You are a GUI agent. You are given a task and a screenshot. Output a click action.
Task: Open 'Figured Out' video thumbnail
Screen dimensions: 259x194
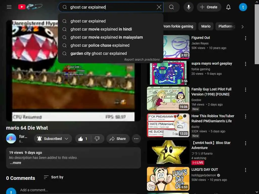tap(176, 47)
